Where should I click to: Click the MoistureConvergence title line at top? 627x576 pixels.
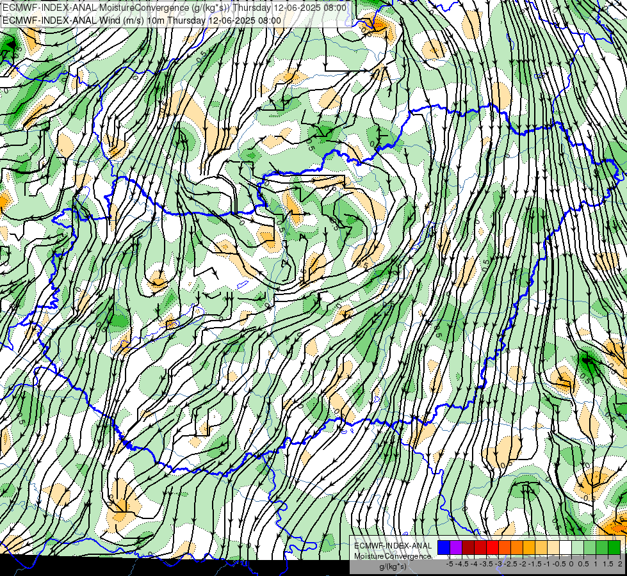174,8
